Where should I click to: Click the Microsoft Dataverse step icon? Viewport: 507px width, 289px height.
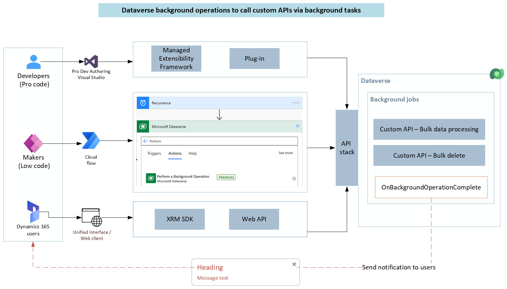tap(143, 127)
